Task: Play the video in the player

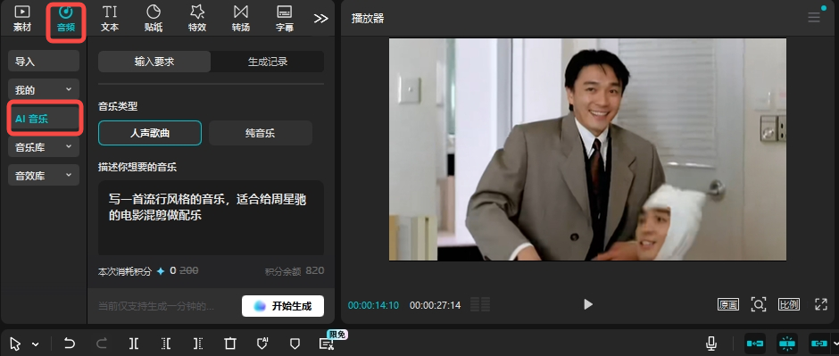Action: click(x=588, y=304)
